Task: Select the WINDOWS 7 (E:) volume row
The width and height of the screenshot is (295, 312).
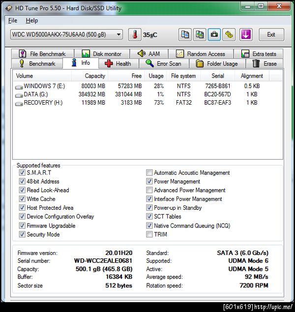Action: (x=147, y=86)
